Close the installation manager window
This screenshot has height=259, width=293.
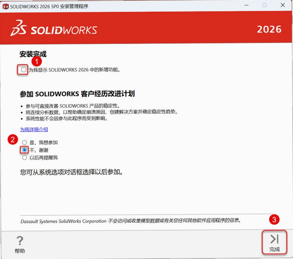[x=283, y=5]
